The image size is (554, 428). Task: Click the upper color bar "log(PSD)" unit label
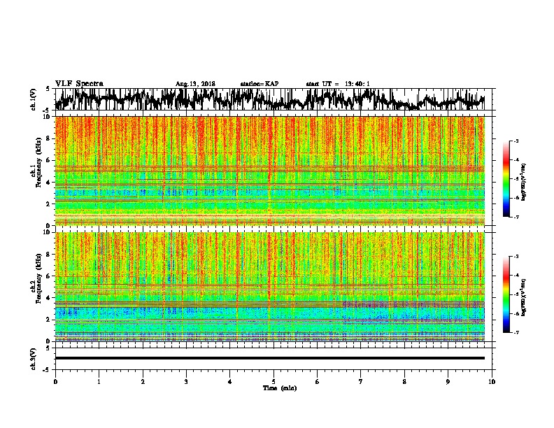pyautogui.click(x=524, y=183)
